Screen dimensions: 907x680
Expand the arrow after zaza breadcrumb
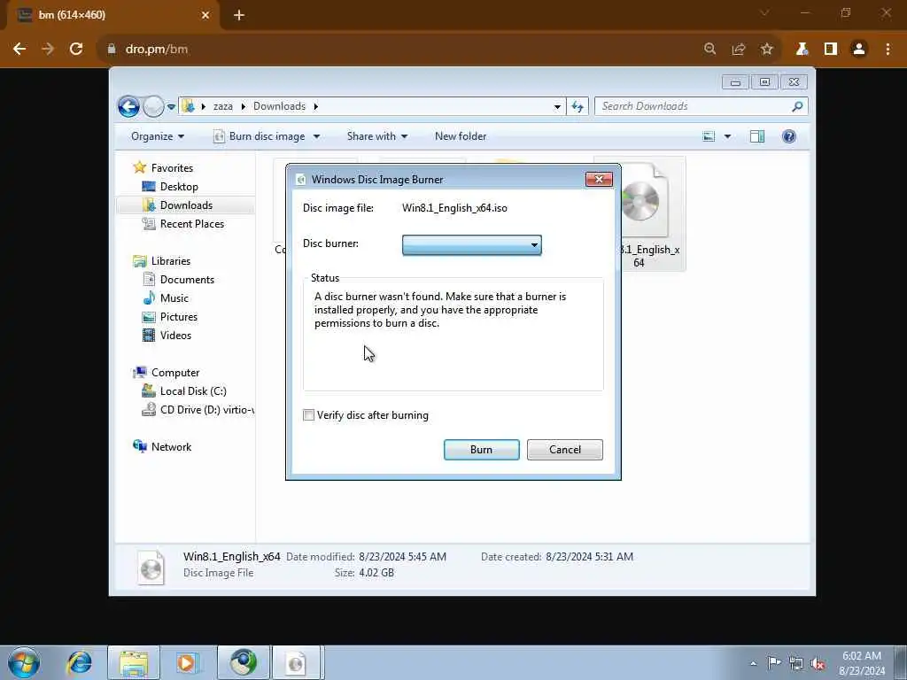tap(243, 106)
